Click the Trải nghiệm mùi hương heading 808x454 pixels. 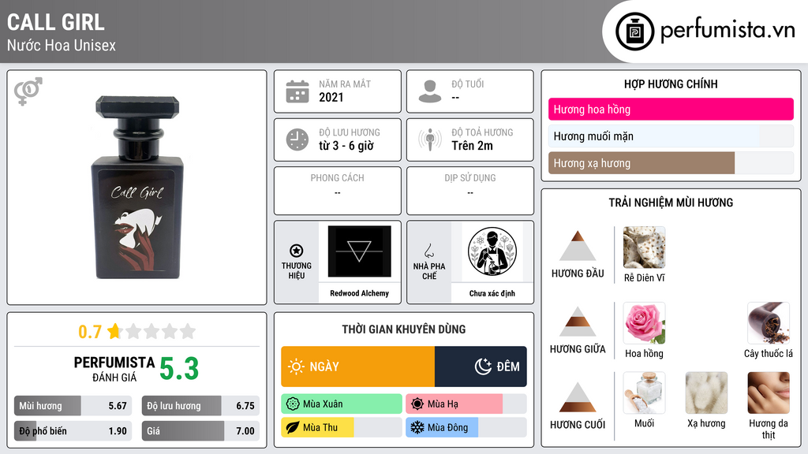pos(671,203)
